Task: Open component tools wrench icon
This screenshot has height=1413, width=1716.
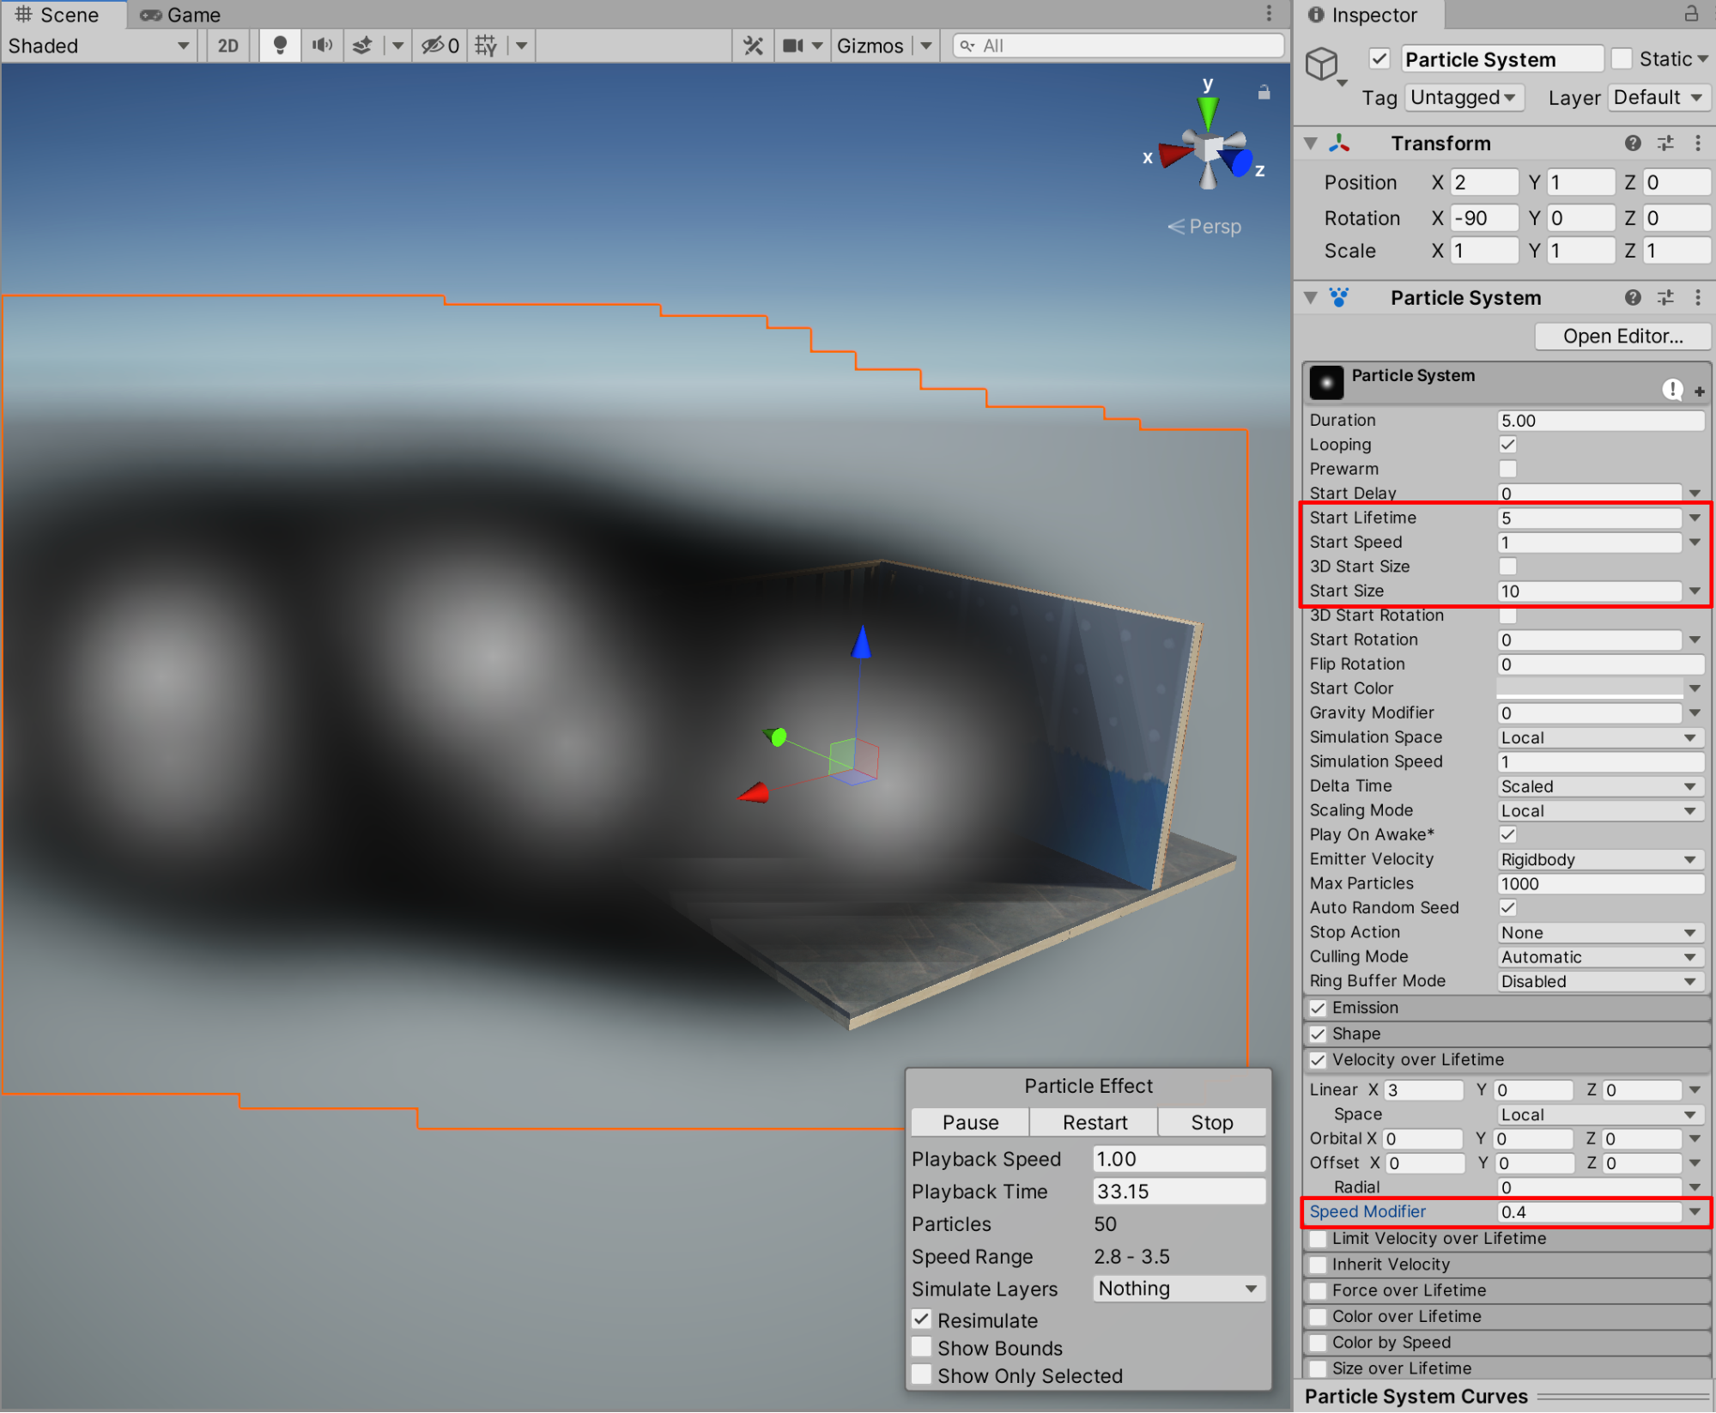Action: 753,45
